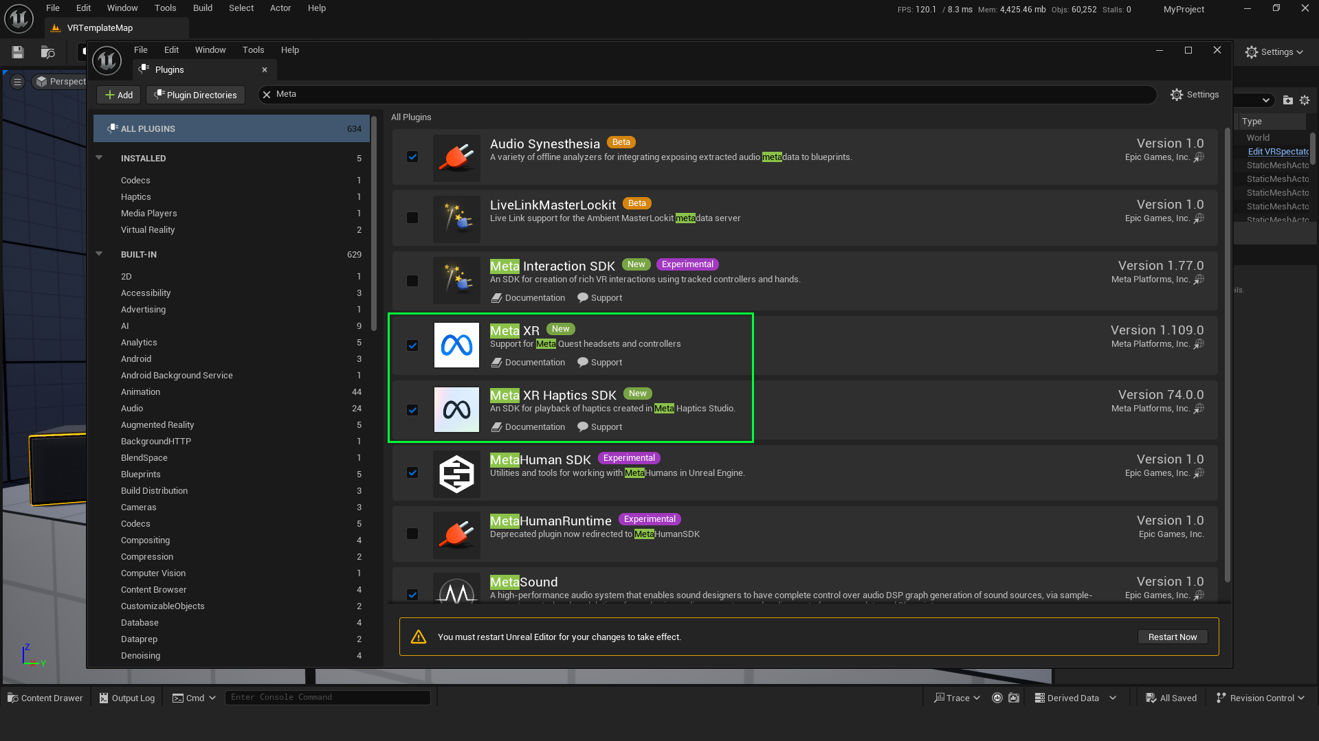Screen dimensions: 1319x741
Task: Click plugin info icon beside Audio Synesthesia vendor
Action: 1199,157
